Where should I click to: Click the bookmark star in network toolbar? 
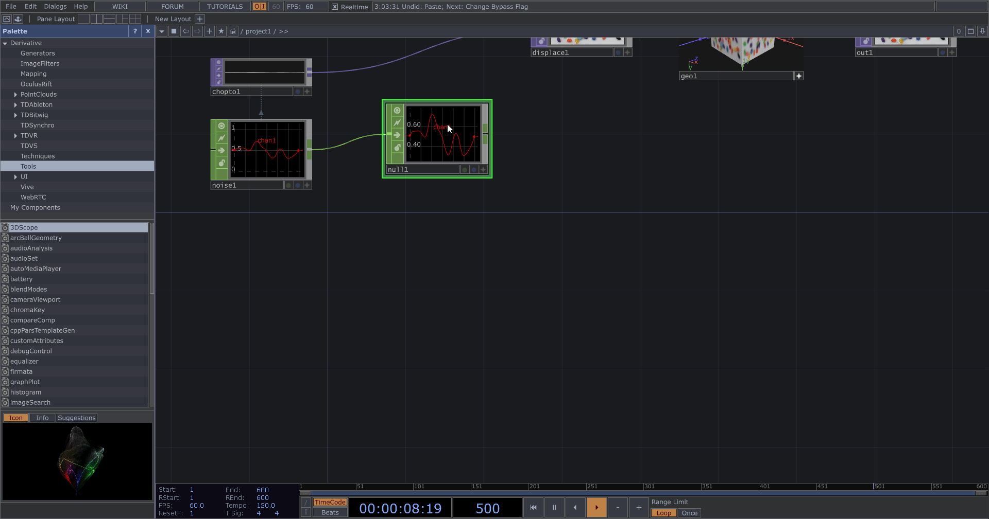click(x=221, y=31)
